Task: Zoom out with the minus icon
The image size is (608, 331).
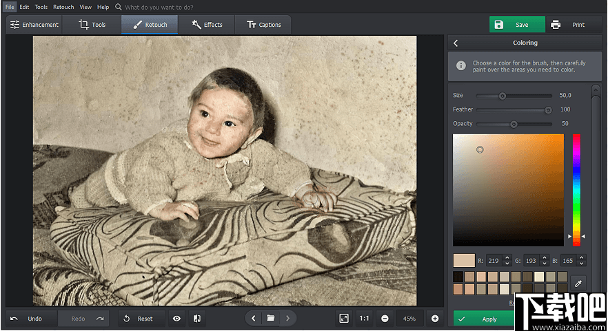Action: tap(385, 319)
